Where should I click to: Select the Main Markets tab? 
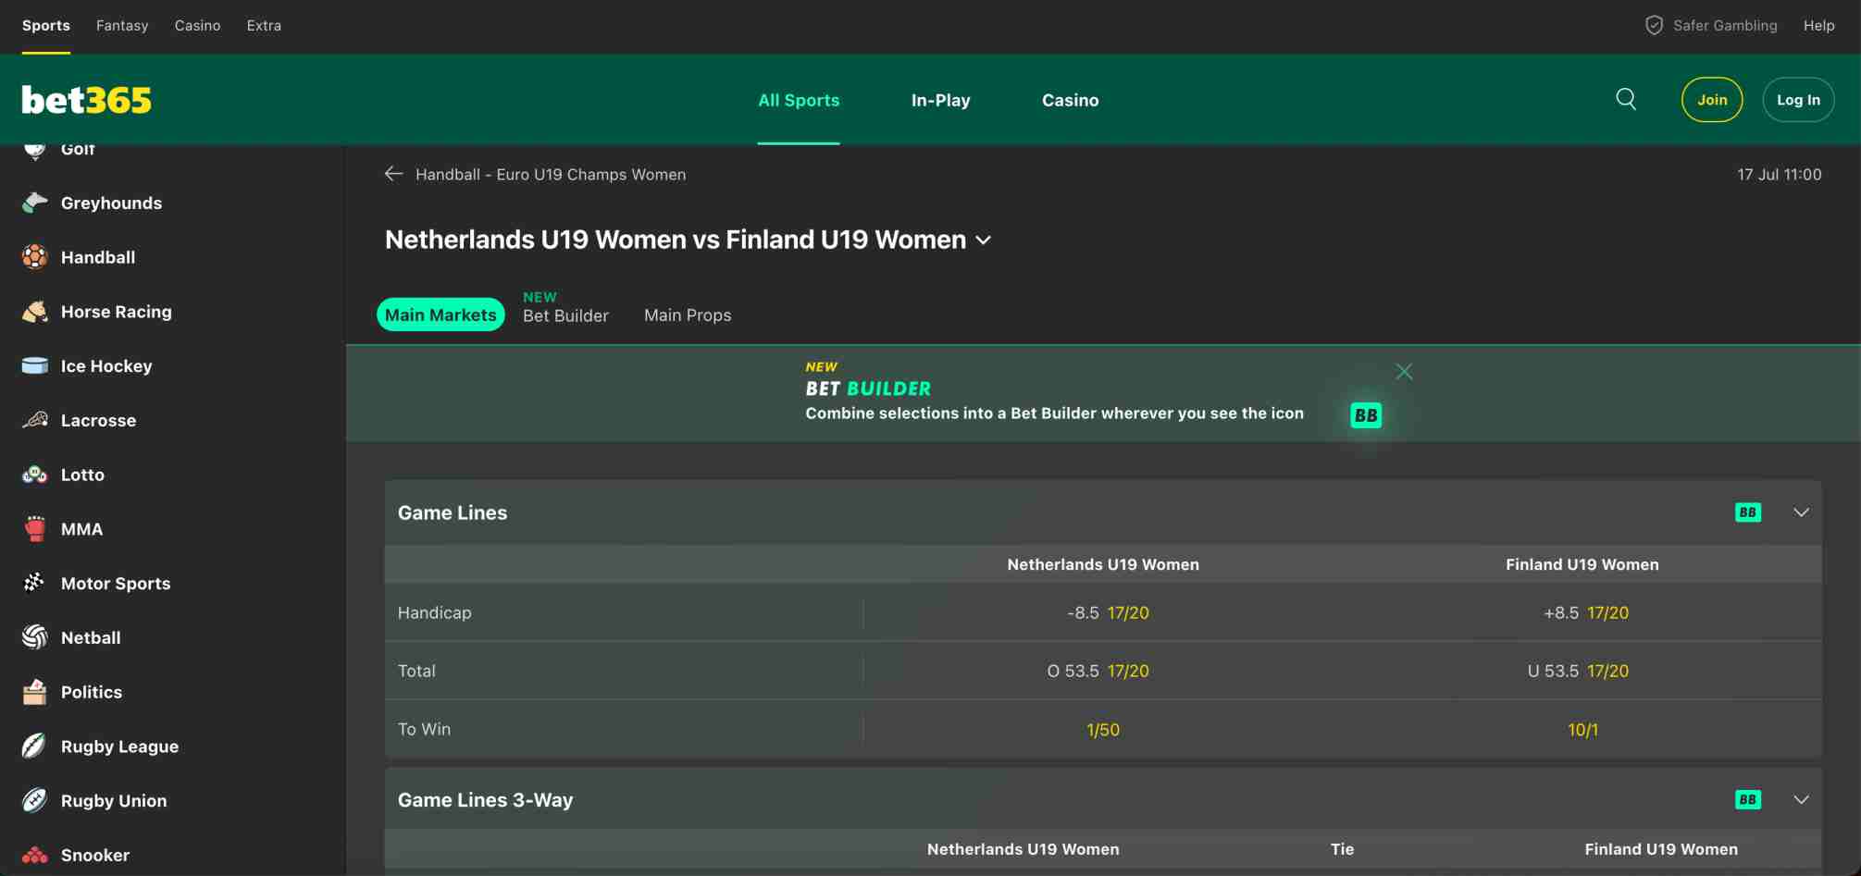coord(440,315)
